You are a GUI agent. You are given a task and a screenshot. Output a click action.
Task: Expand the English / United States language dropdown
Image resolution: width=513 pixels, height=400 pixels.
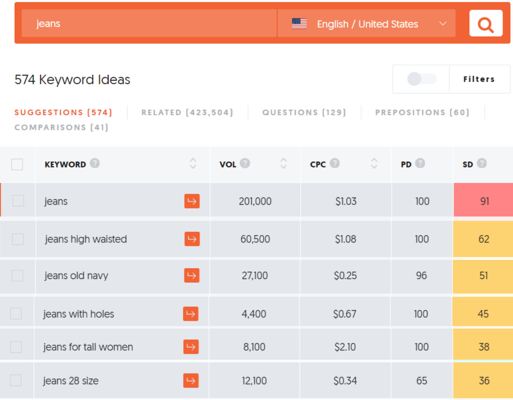tap(366, 23)
